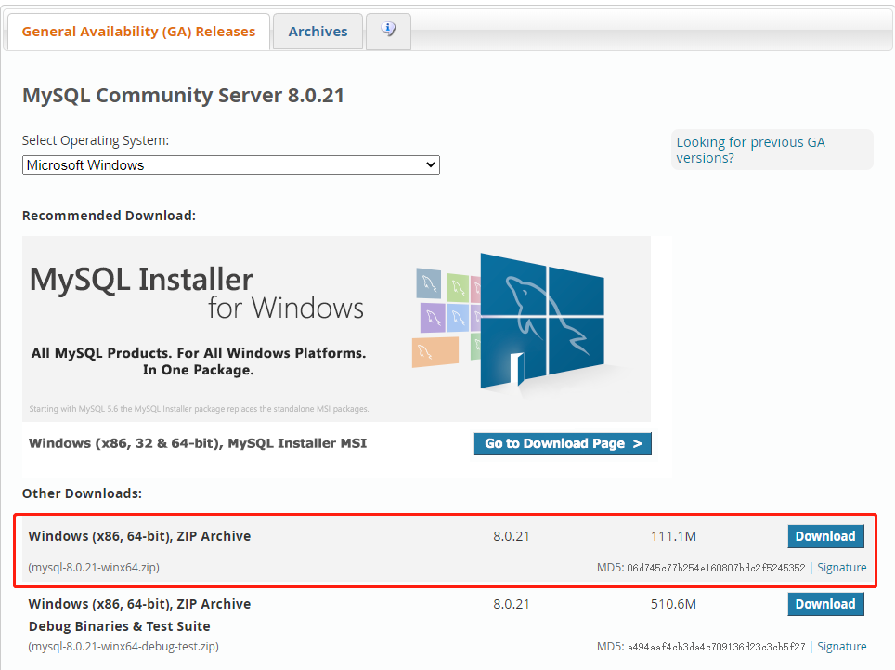The width and height of the screenshot is (895, 670).
Task: Download the Debug Binaries & Test Suite
Action: 824,604
